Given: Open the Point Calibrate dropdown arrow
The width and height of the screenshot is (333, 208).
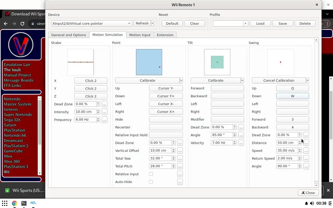Looking at the screenshot, I should [x=181, y=81].
